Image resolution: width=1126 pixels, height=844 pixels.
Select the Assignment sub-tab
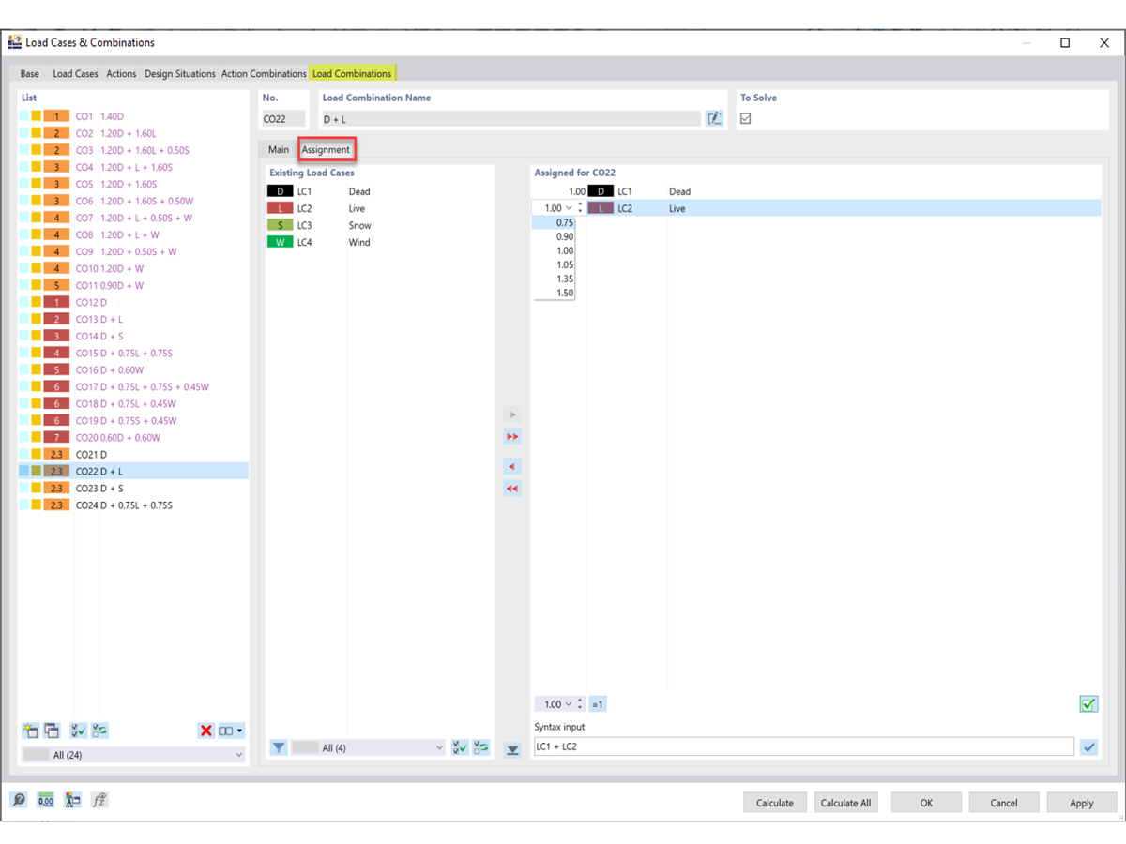click(326, 150)
